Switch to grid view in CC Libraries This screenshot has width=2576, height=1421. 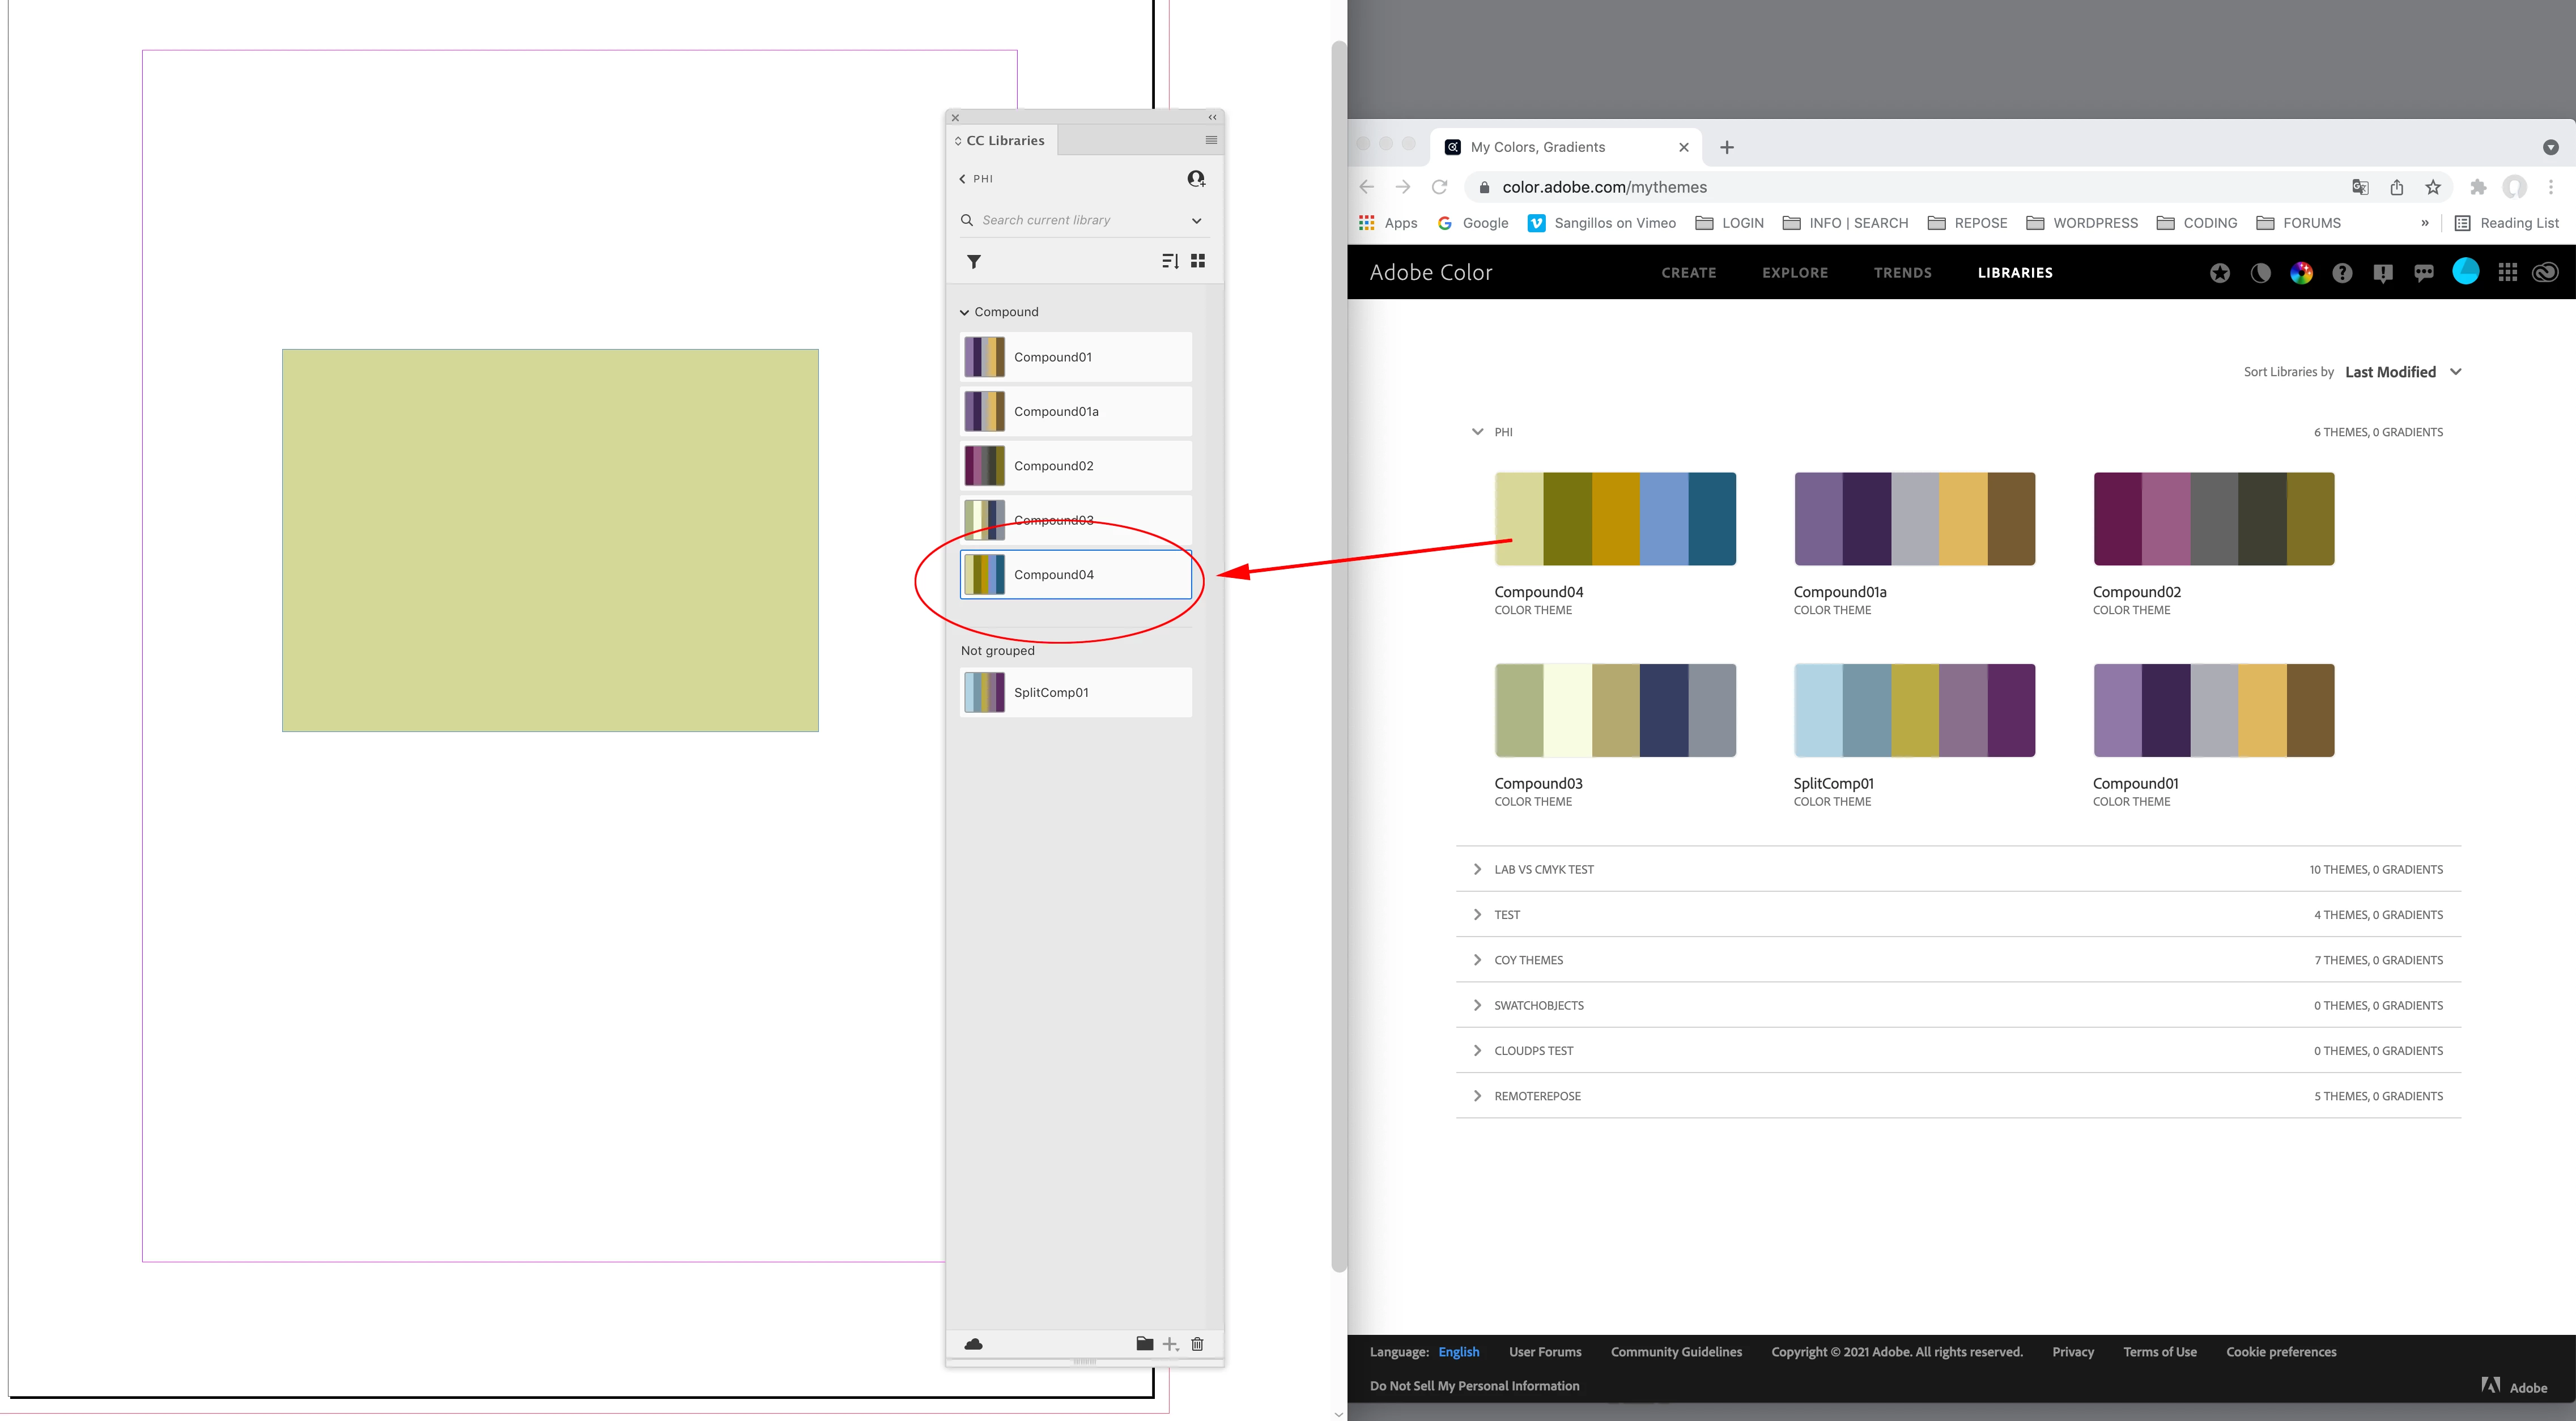(x=1198, y=261)
